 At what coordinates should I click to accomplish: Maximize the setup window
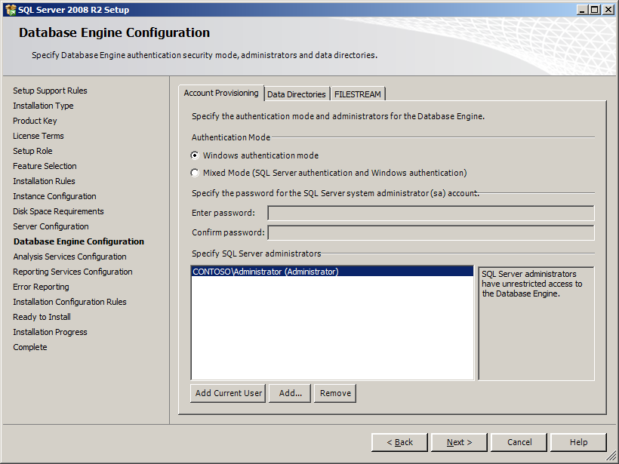pyautogui.click(x=595, y=10)
